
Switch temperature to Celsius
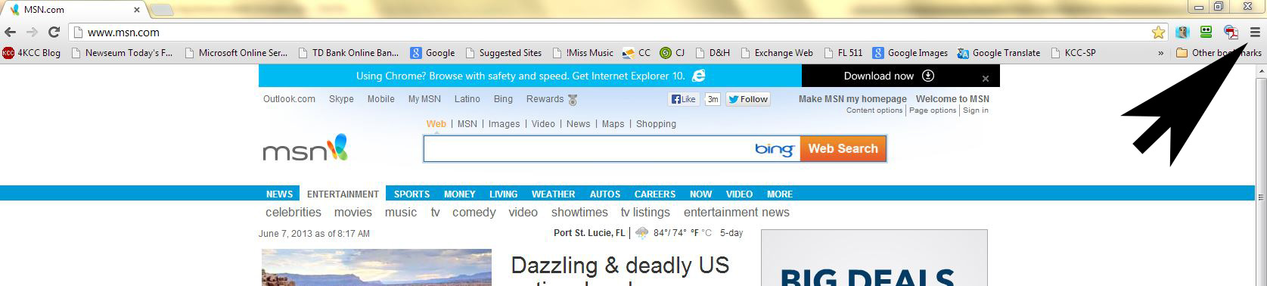pyautogui.click(x=706, y=233)
